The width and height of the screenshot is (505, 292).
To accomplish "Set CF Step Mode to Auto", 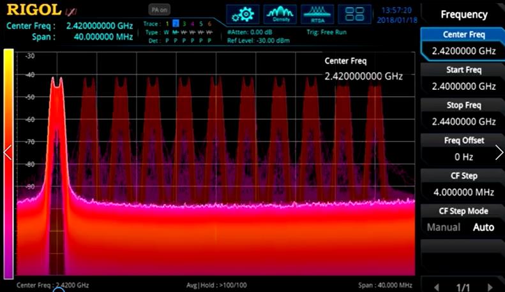I will (x=483, y=228).
